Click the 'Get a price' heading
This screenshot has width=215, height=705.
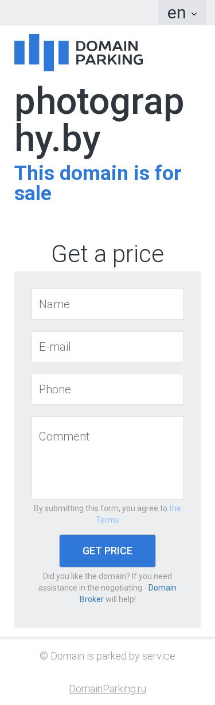click(107, 254)
